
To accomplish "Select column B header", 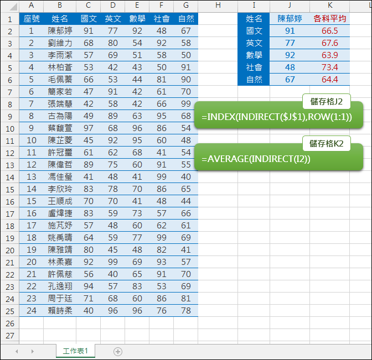I will point(60,5).
